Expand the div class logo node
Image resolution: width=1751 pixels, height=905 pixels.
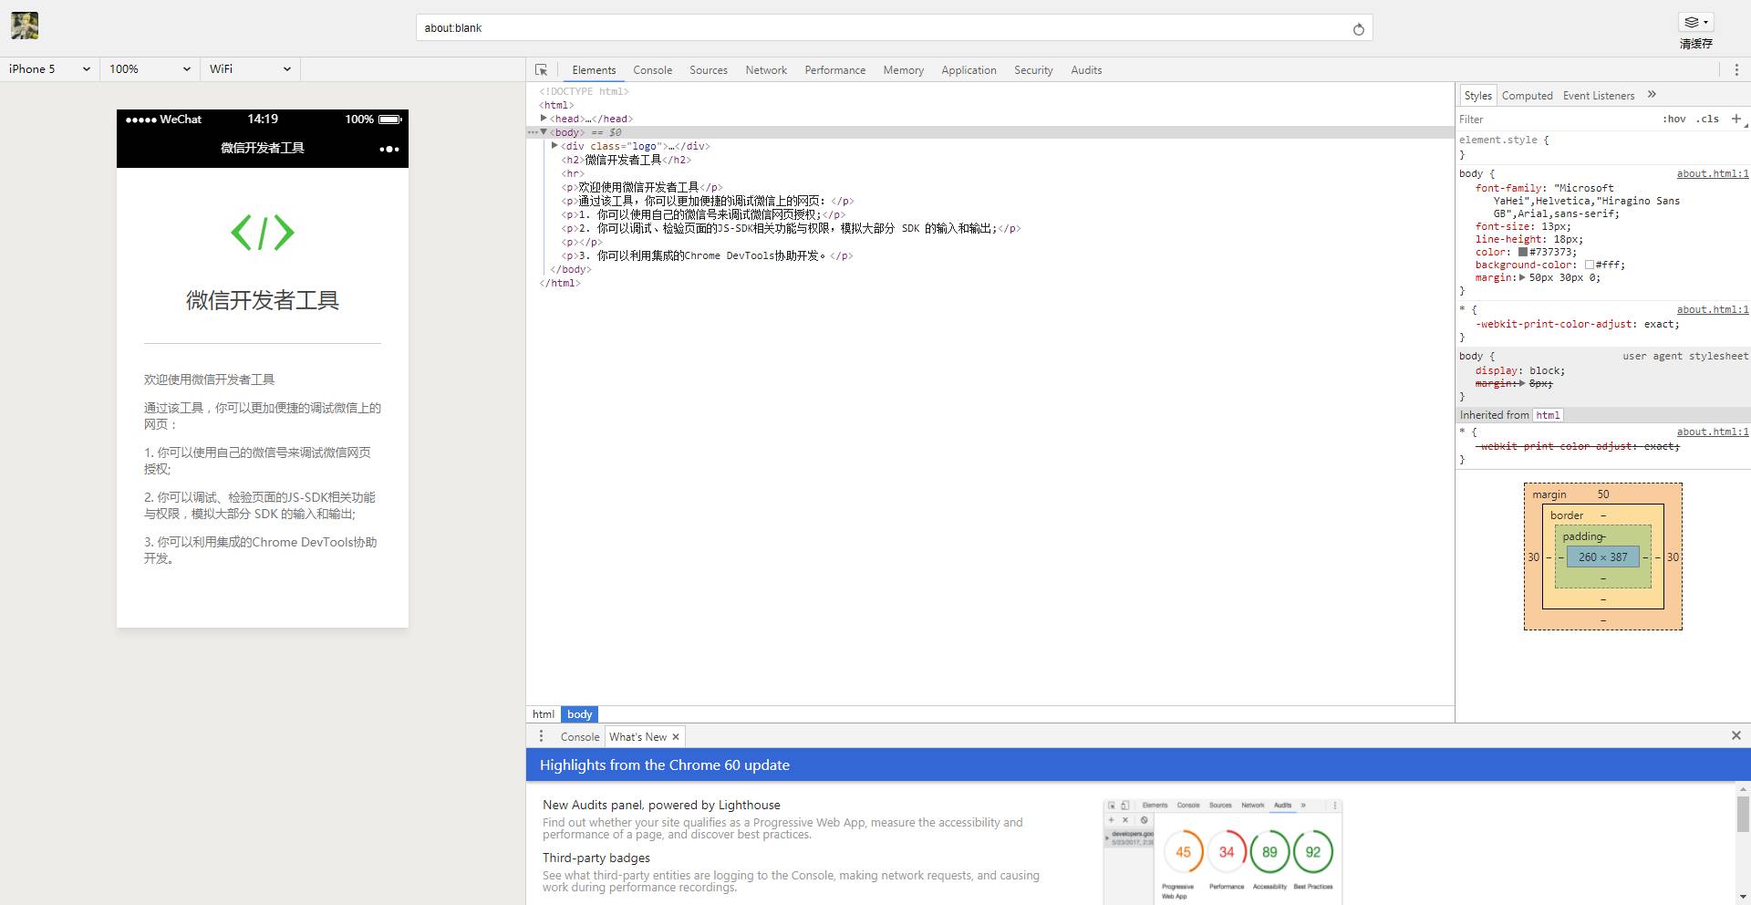554,146
